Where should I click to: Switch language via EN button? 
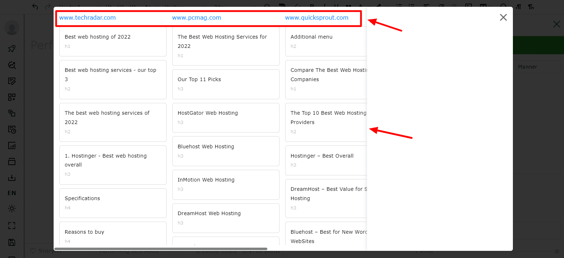click(x=12, y=193)
